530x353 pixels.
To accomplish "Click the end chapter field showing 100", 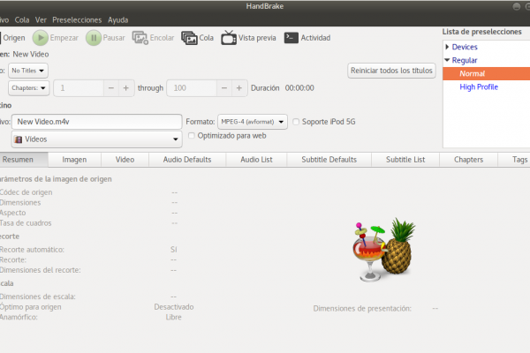I will pos(192,88).
